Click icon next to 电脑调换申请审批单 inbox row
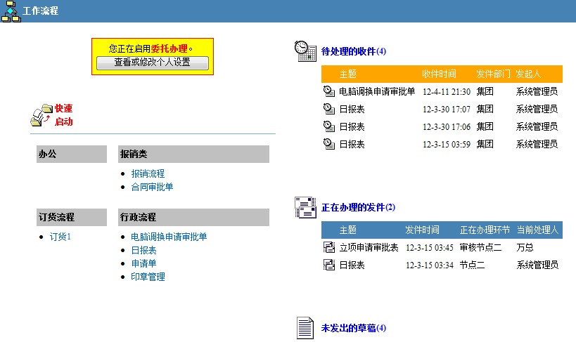The width and height of the screenshot is (576, 342). point(328,91)
